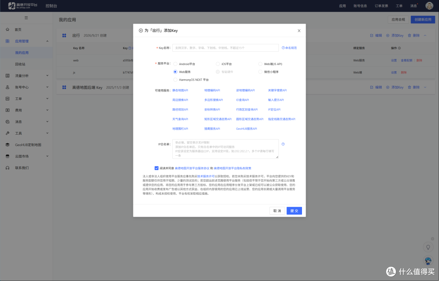This screenshot has width=439, height=281.
Task: Click the GeoHUB定制地图 layers icon
Action: point(8,145)
